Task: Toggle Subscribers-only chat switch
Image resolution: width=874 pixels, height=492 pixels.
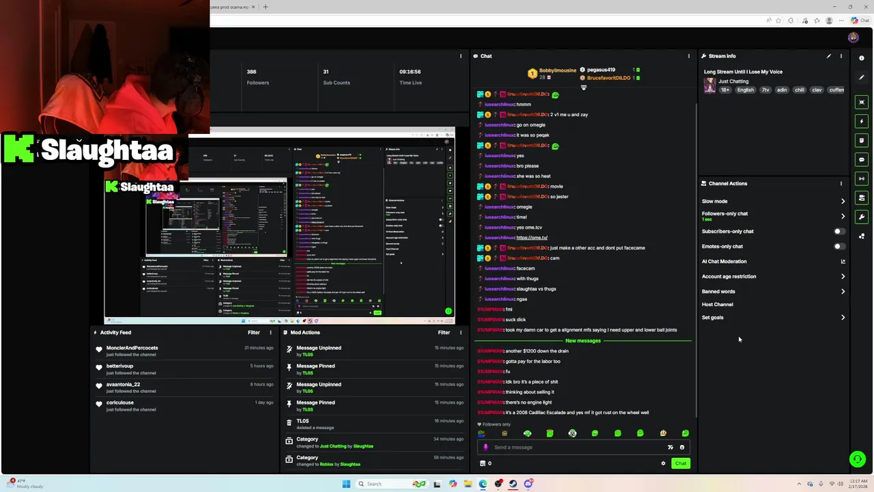Action: pos(839,231)
